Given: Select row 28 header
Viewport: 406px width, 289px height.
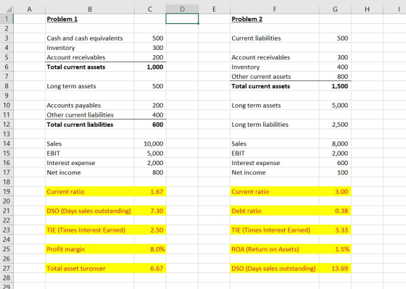Looking at the screenshot, I should [x=7, y=277].
